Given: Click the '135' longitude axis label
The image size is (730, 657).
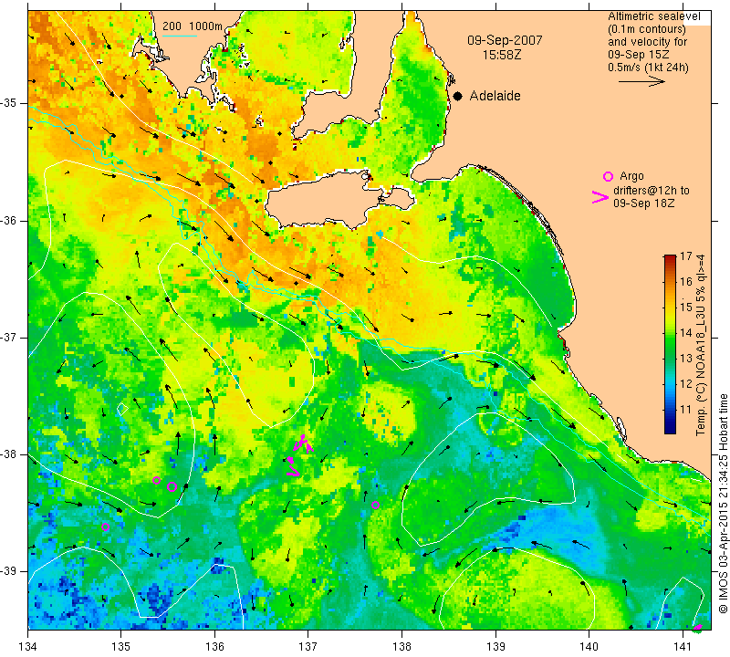Looking at the screenshot, I should [121, 647].
